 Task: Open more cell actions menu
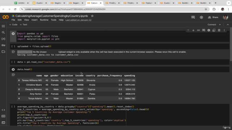pyautogui.click(x=224, y=30)
